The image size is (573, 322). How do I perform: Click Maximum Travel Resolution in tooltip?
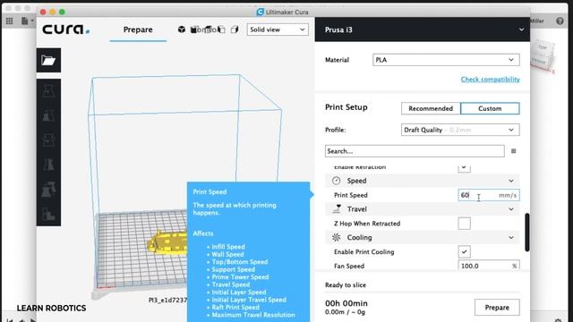coord(253,315)
